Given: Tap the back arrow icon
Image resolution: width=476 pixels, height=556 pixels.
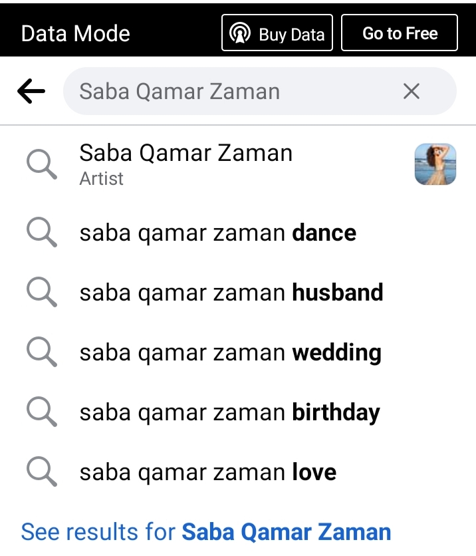Looking at the screenshot, I should tap(31, 91).
